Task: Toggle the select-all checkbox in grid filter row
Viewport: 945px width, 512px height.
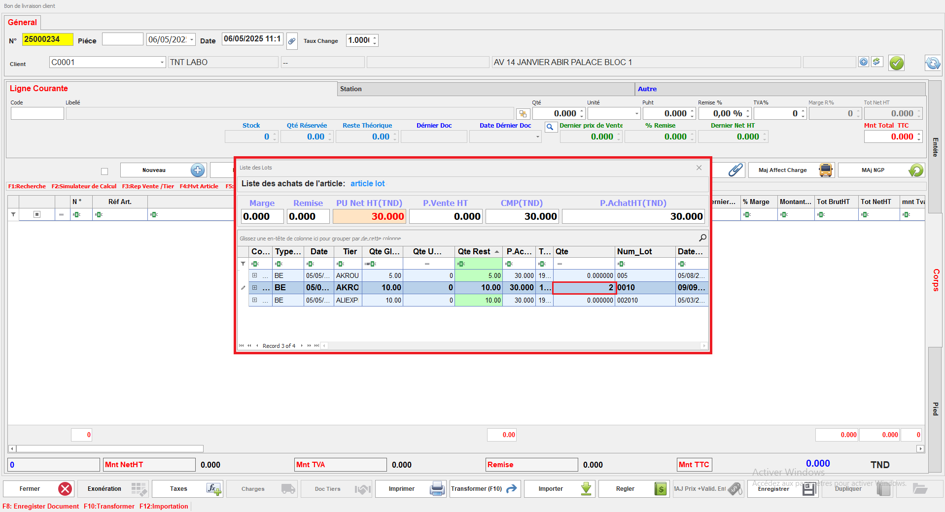Action: [x=37, y=214]
